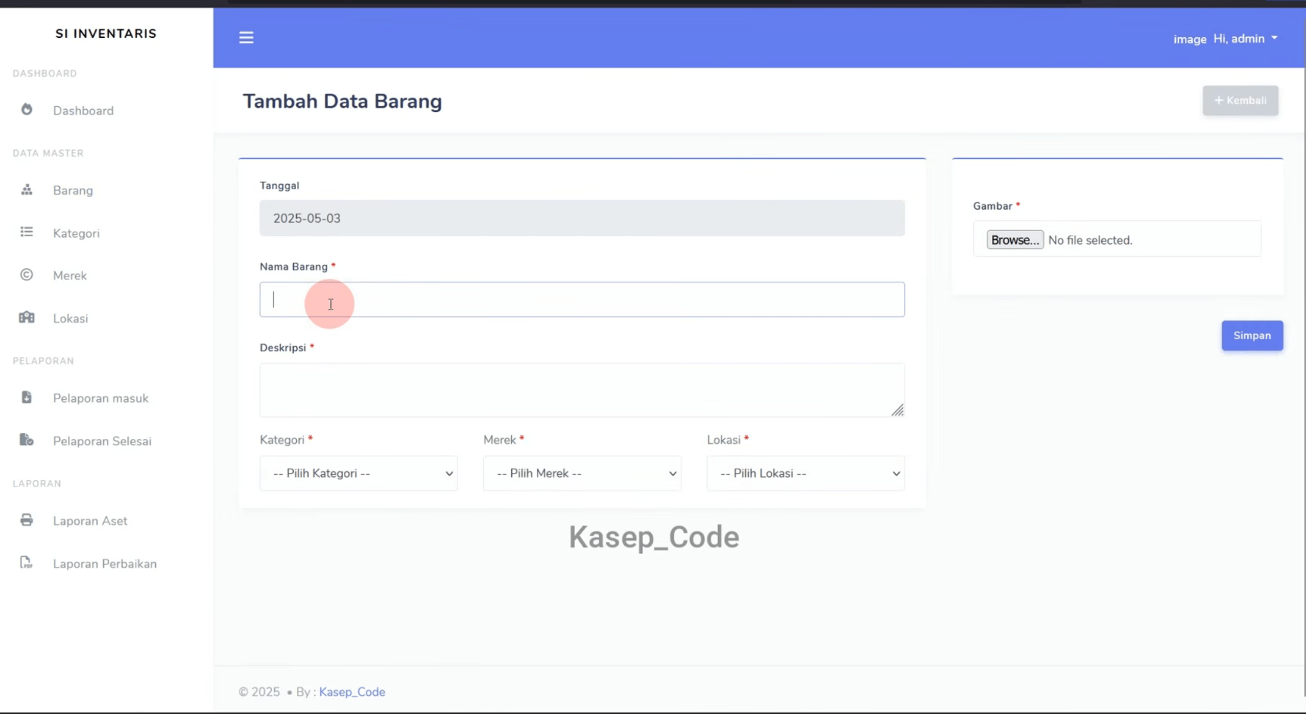Click the Deskripsi textarea resize handle
The height and width of the screenshot is (714, 1306).
(x=897, y=410)
